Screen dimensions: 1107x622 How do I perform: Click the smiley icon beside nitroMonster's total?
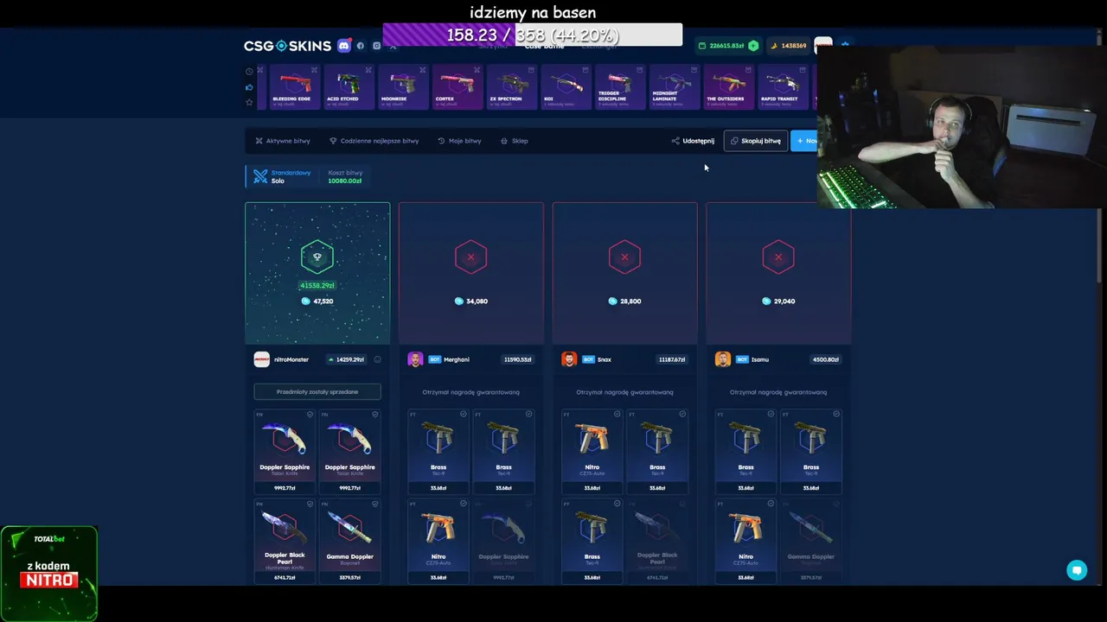377,359
